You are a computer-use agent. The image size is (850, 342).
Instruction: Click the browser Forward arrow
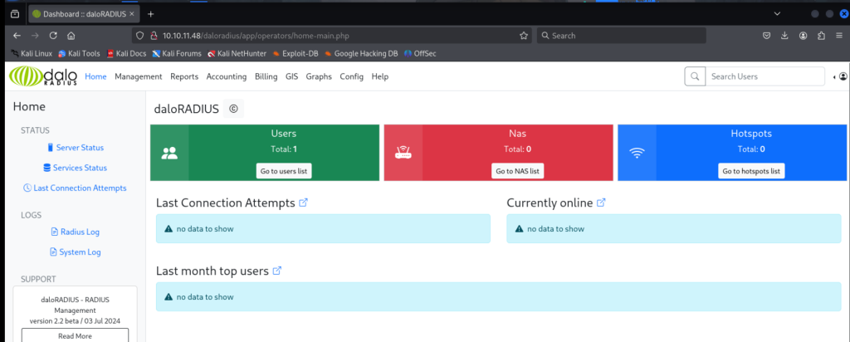click(x=35, y=36)
